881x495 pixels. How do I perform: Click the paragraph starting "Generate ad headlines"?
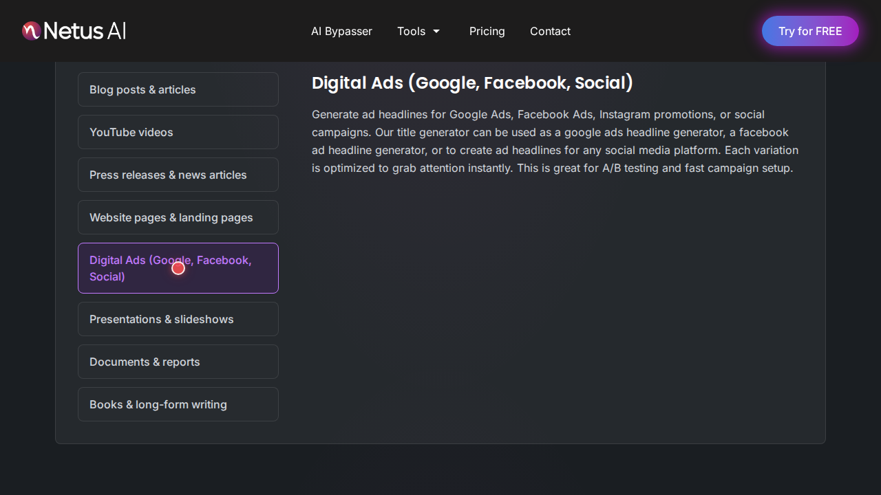pos(556,141)
